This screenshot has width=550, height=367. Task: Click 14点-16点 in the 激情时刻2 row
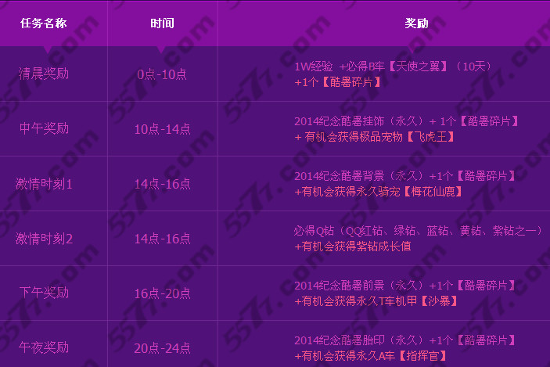pyautogui.click(x=163, y=239)
